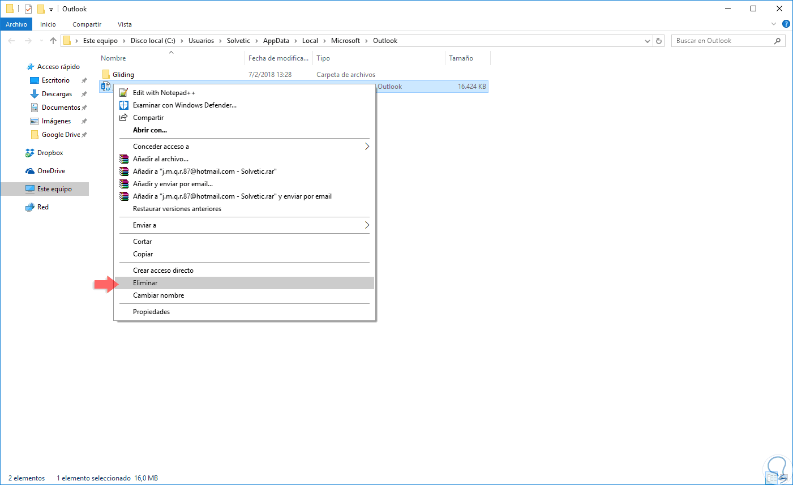Choose Eliminar in the context menu
Image resolution: width=793 pixels, height=485 pixels.
(x=245, y=283)
